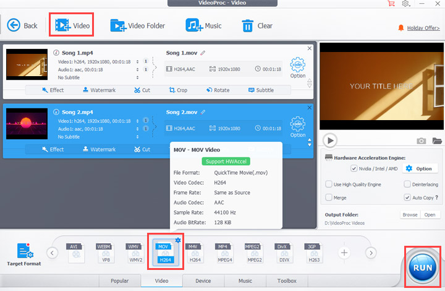Rename Song 1.mov output with pencil icon
Image resolution: width=445 pixels, height=291 pixels.
203,53
